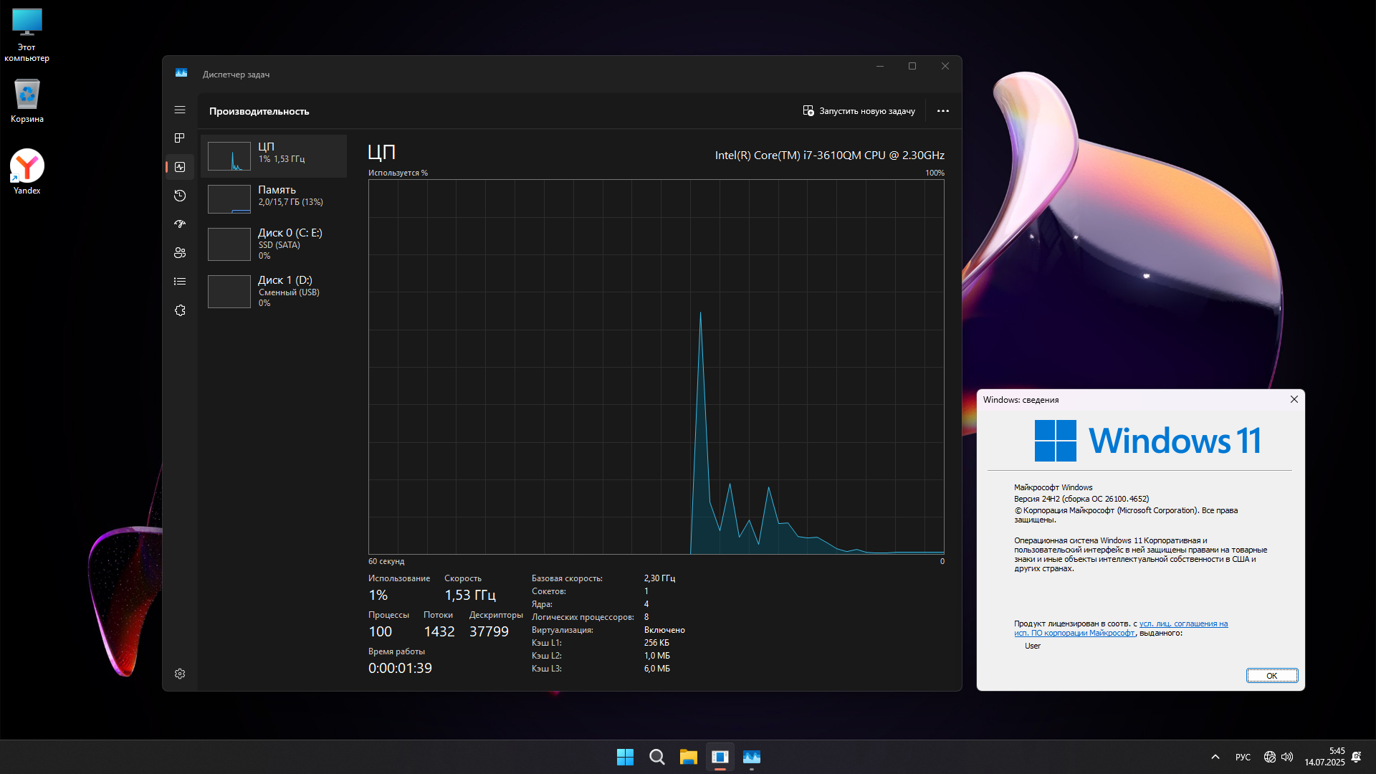The height and width of the screenshot is (774, 1376).
Task: Select Диск 1 (D:) removable USB item
Action: click(274, 291)
